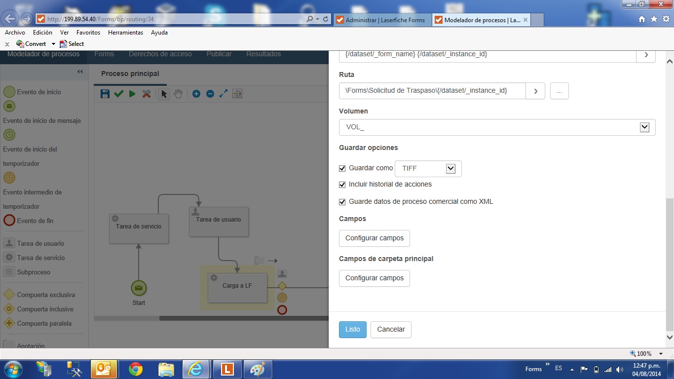Viewport: 674px width, 379px height.
Task: Open the Archivo menu
Action: click(15, 33)
